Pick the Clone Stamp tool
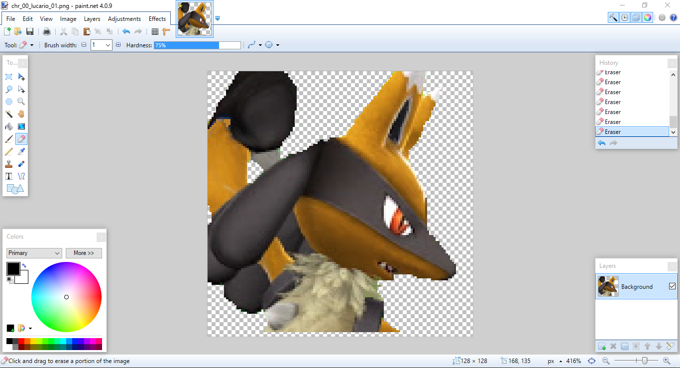The width and height of the screenshot is (680, 368). (x=8, y=163)
